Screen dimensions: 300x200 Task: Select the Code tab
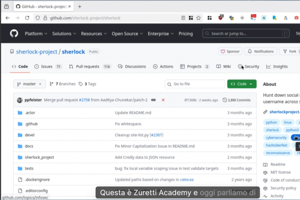[20, 66]
